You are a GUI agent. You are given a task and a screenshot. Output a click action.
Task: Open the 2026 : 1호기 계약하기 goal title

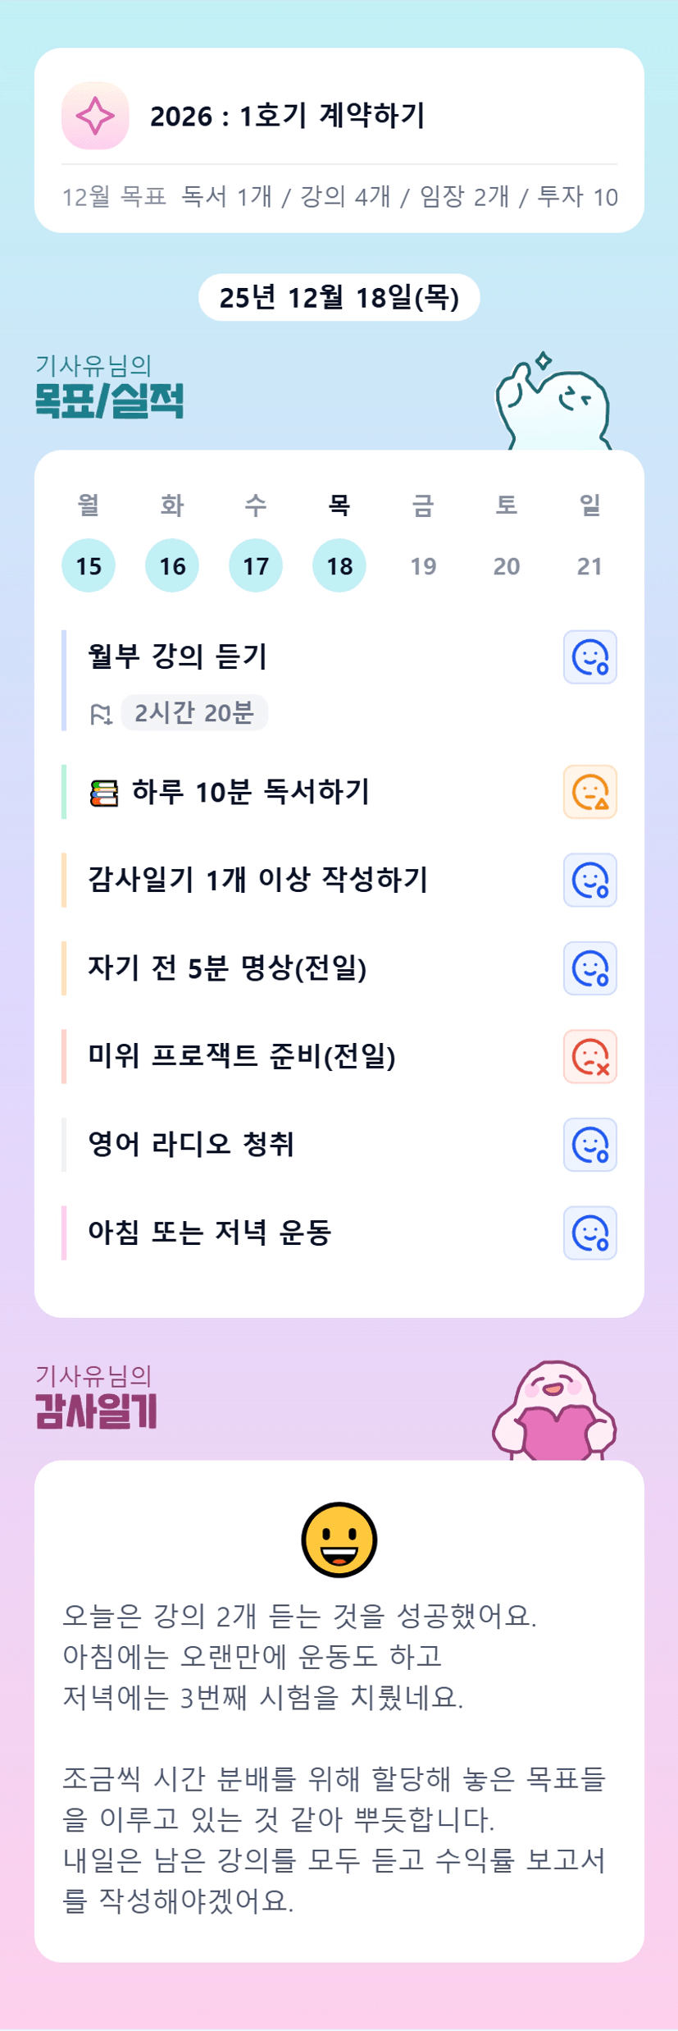tap(287, 116)
